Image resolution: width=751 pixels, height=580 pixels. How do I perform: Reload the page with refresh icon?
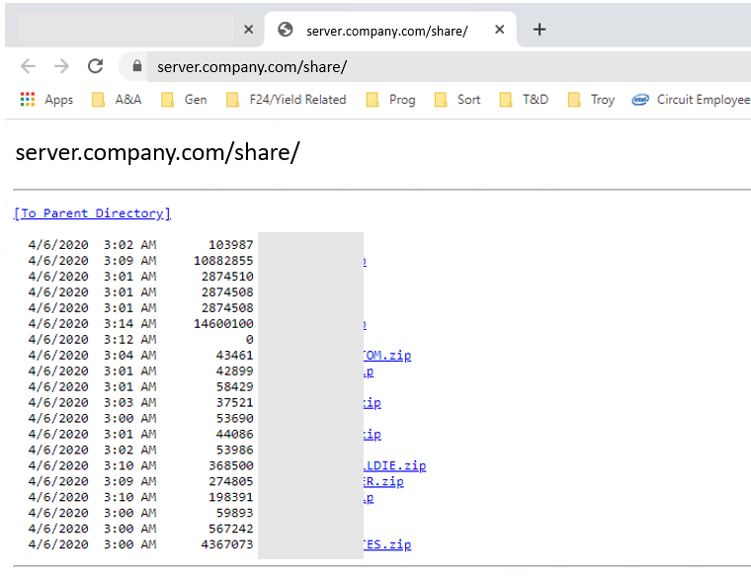95,66
